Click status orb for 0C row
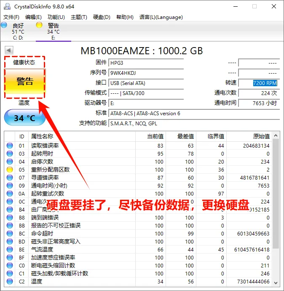Screen dimensions: 284x291 coord(10,201)
